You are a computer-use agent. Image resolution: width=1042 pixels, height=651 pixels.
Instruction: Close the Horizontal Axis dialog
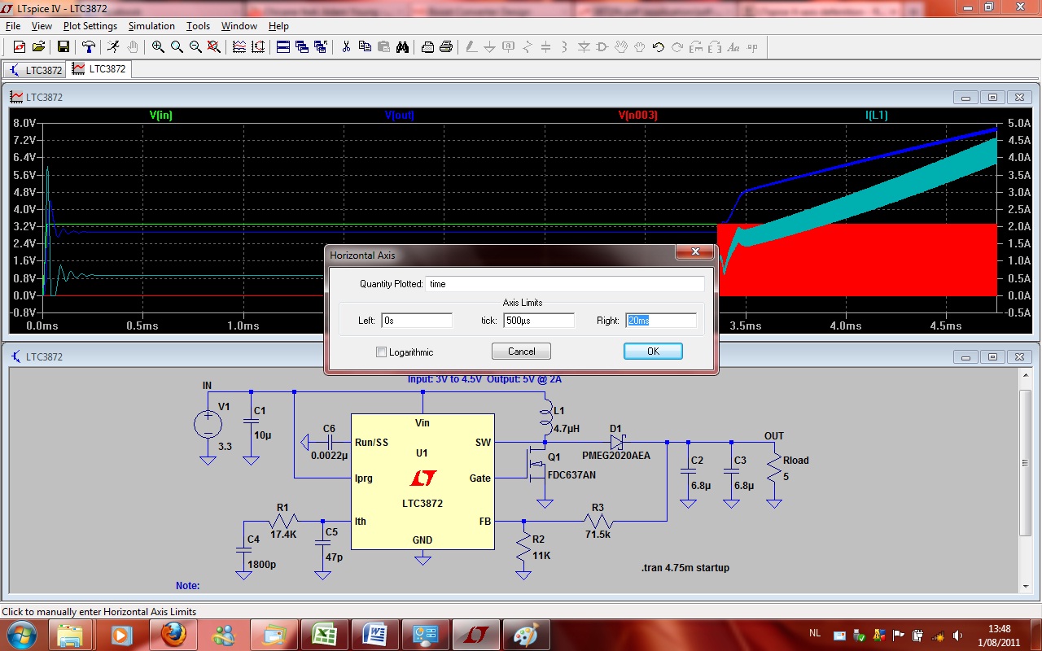[x=695, y=253]
